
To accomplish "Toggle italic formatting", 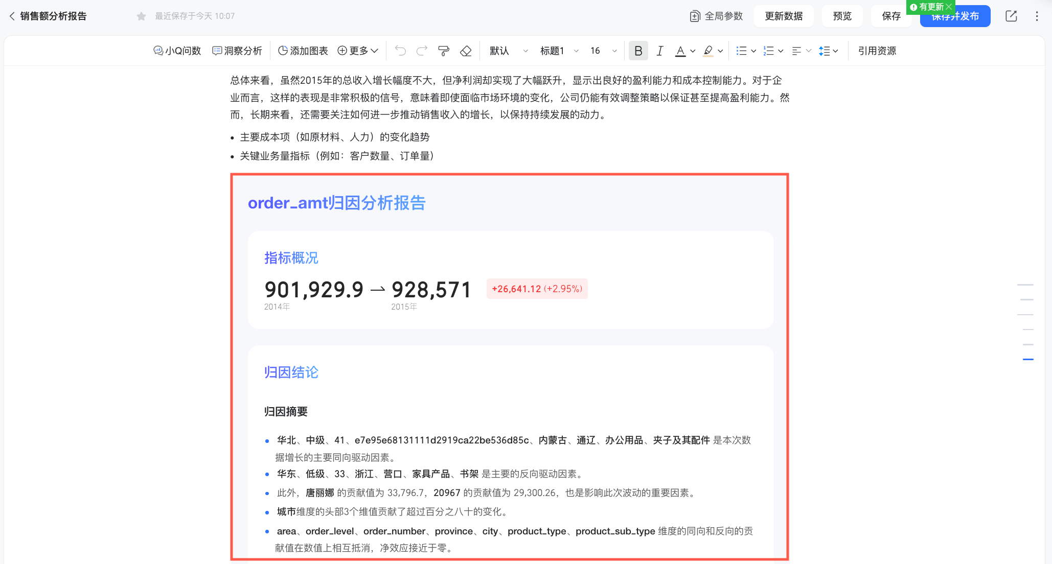I will click(x=660, y=51).
